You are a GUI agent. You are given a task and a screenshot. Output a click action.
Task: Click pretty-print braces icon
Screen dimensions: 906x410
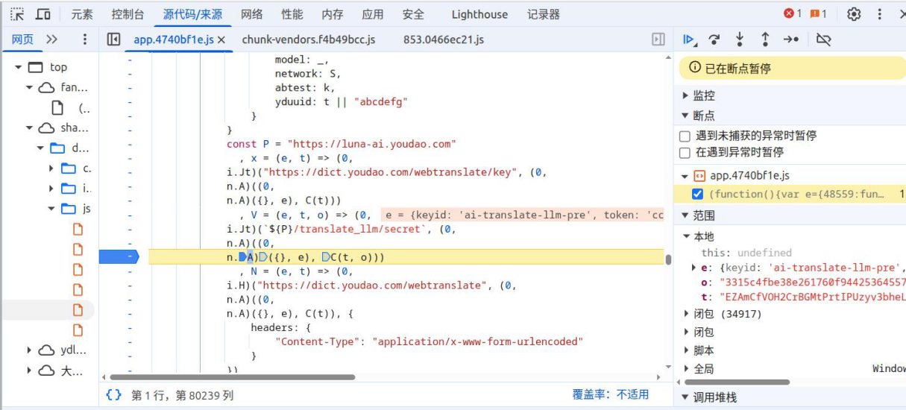click(x=113, y=394)
